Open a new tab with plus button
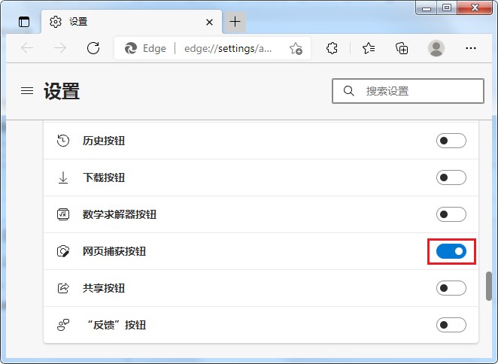 pos(235,22)
